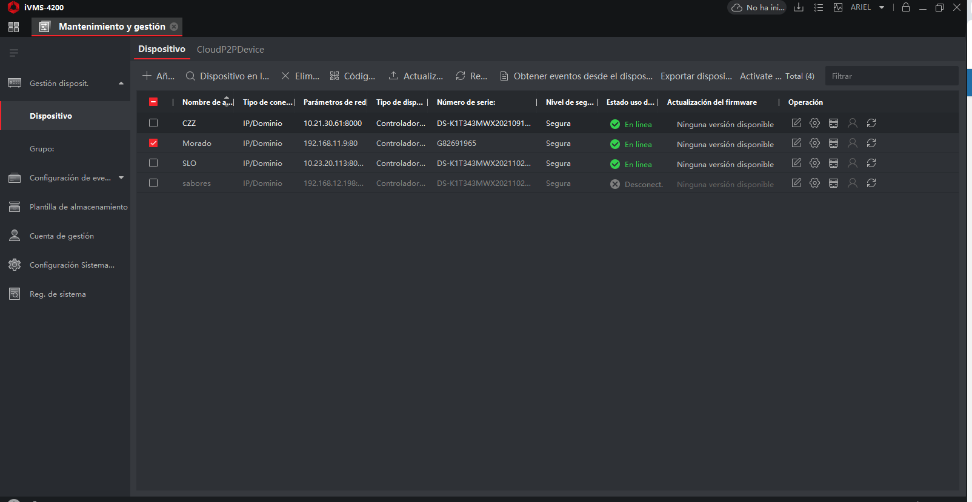Click the user icon in sabores row
This screenshot has width=972, height=502.
pyautogui.click(x=853, y=183)
